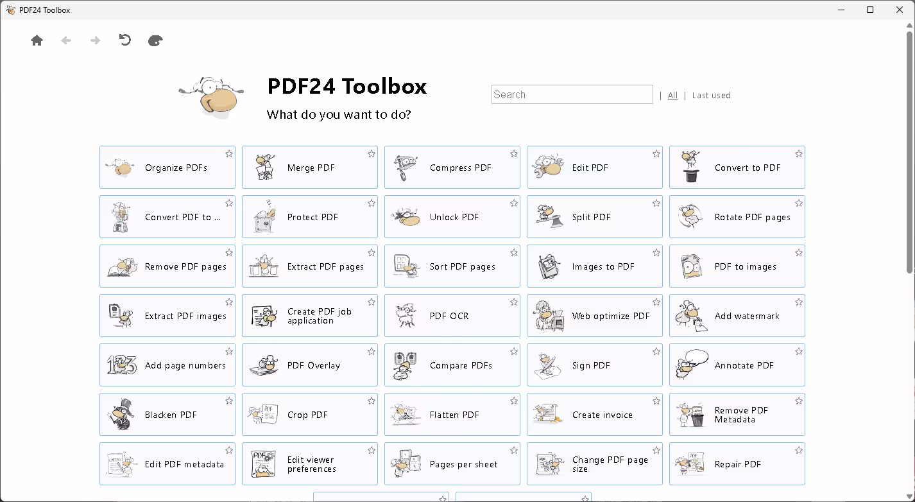Viewport: 915px width, 502px height.
Task: Open the PDF OCR tool
Action: [x=452, y=316]
